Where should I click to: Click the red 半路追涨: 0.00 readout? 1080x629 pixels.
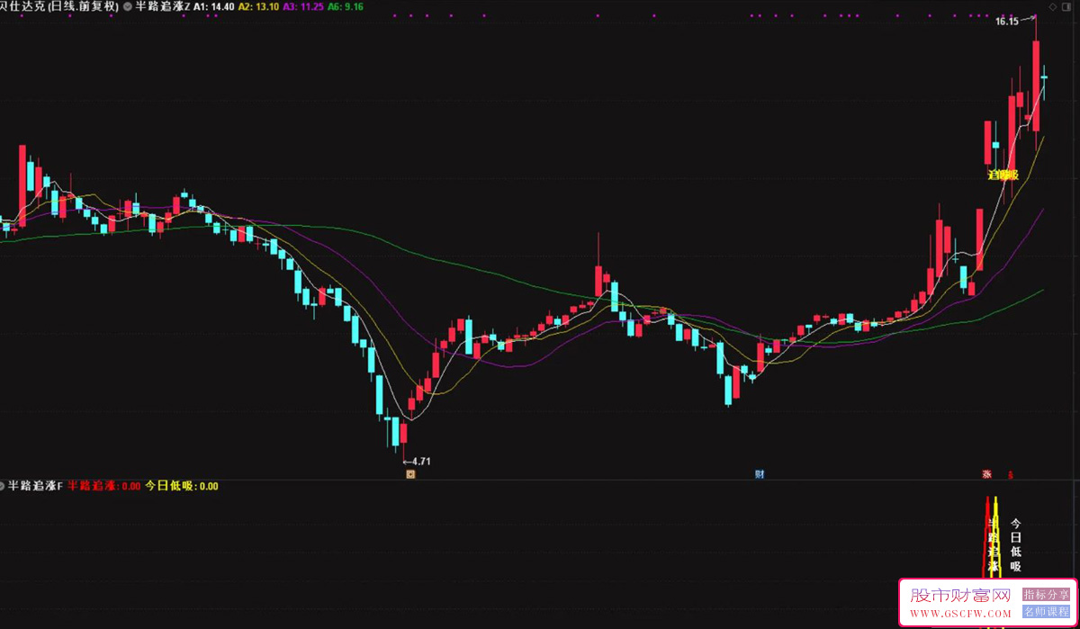(x=104, y=486)
